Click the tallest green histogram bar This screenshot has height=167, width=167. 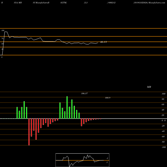[x=67, y=108]
